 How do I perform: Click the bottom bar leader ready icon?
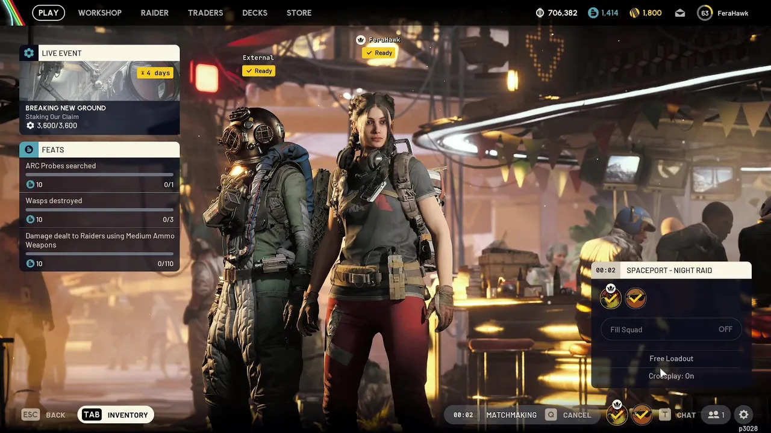[x=617, y=414]
